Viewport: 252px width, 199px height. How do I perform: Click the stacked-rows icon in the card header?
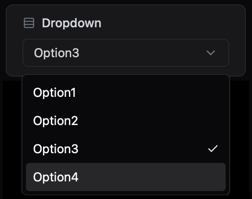pyautogui.click(x=29, y=23)
